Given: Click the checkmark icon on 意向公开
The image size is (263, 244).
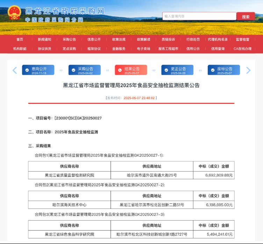Looking at the screenshot, I should 27,70.
